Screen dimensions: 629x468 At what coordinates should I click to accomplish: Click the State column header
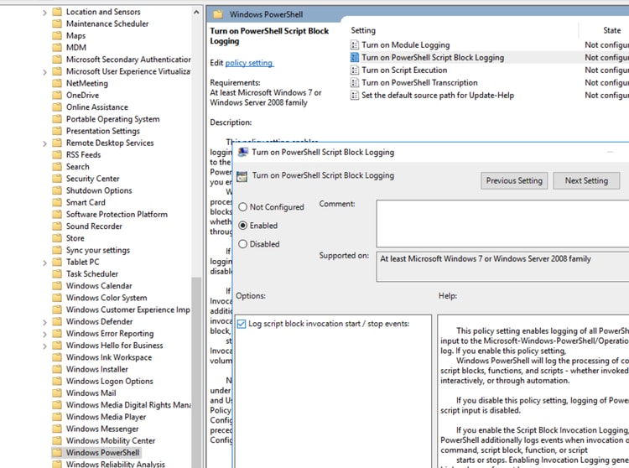pos(601,30)
